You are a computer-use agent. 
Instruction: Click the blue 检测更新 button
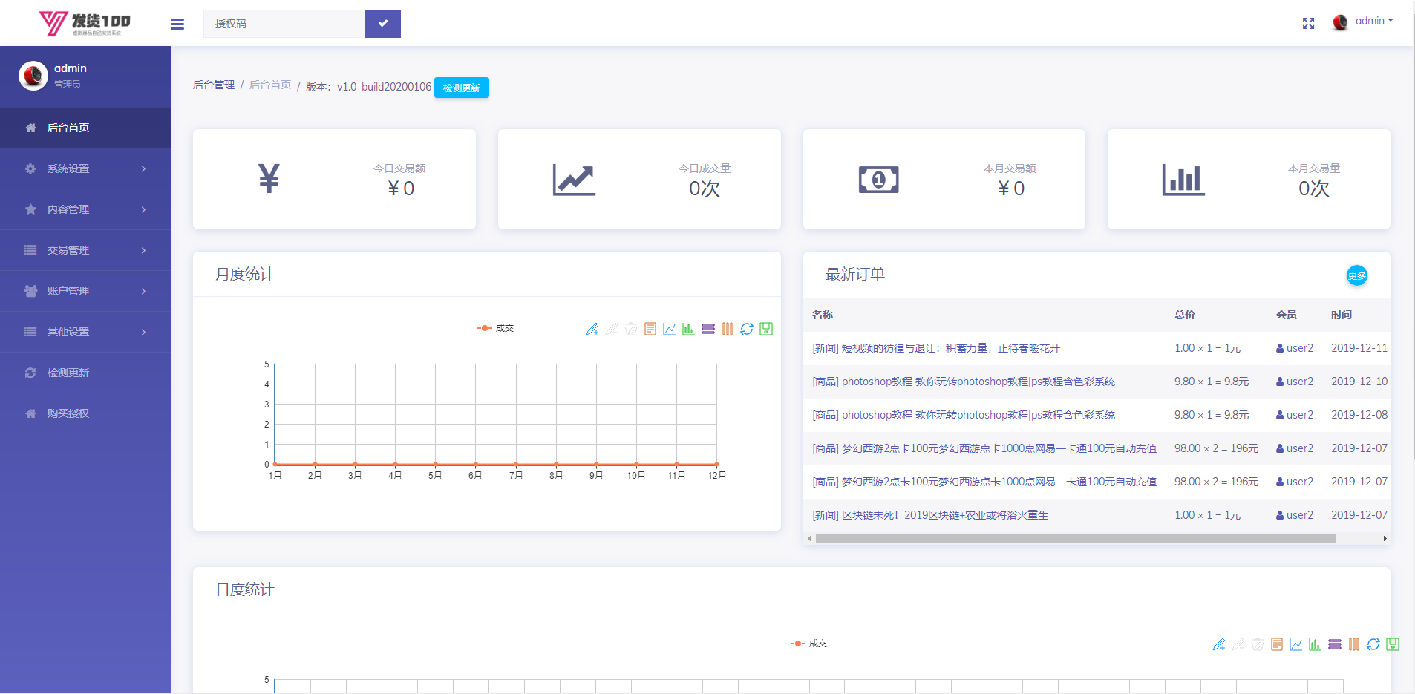tap(462, 88)
